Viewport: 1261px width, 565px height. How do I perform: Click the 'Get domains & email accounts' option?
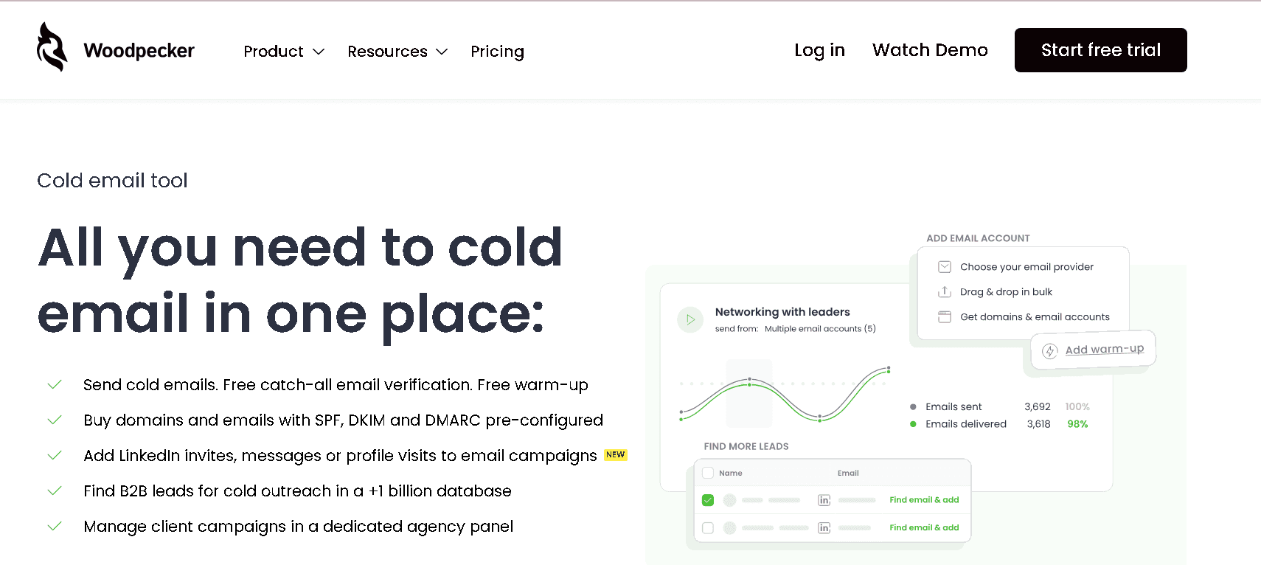pyautogui.click(x=1035, y=317)
